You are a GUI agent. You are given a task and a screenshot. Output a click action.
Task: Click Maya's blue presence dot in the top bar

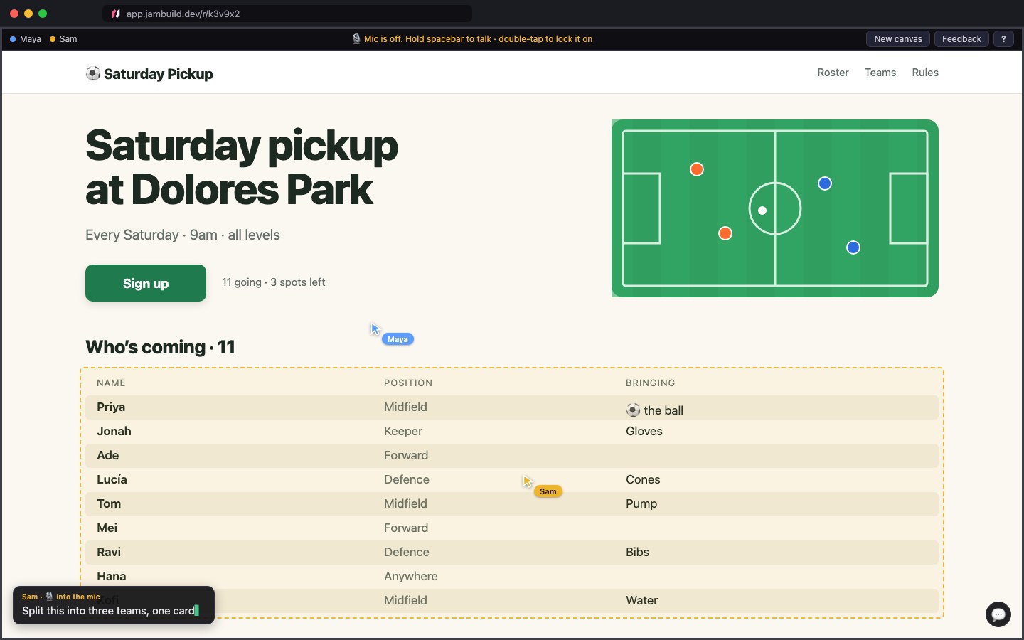point(13,39)
